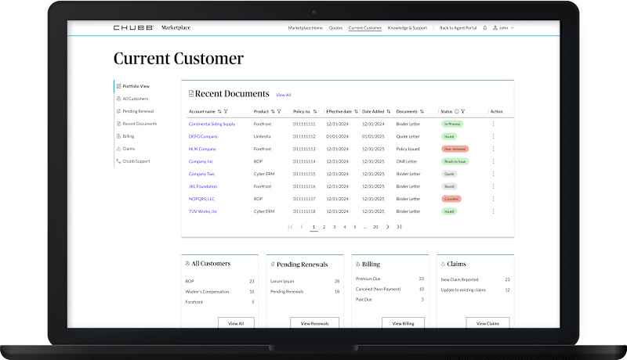Open DEFG Company account link
627x360 pixels.
[x=203, y=136]
